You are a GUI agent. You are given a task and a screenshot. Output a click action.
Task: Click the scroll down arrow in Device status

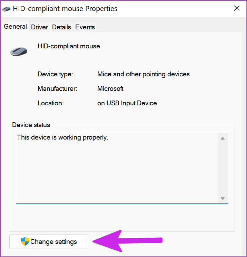click(223, 198)
